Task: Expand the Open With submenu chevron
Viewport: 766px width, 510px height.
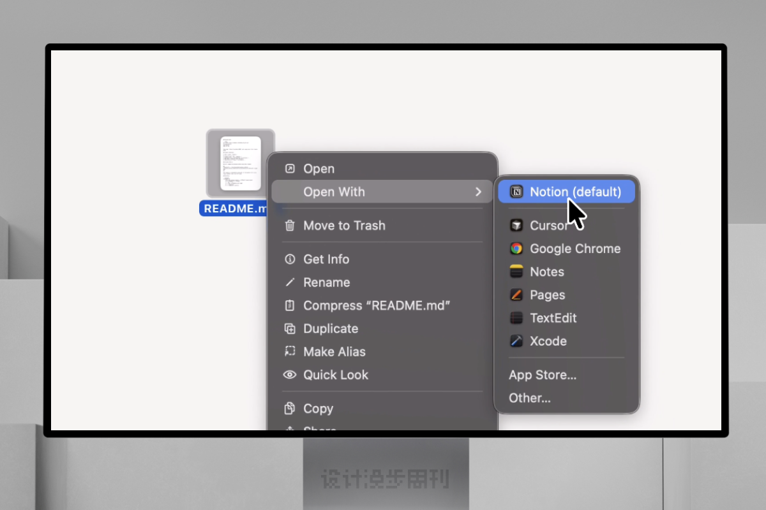Action: (478, 191)
